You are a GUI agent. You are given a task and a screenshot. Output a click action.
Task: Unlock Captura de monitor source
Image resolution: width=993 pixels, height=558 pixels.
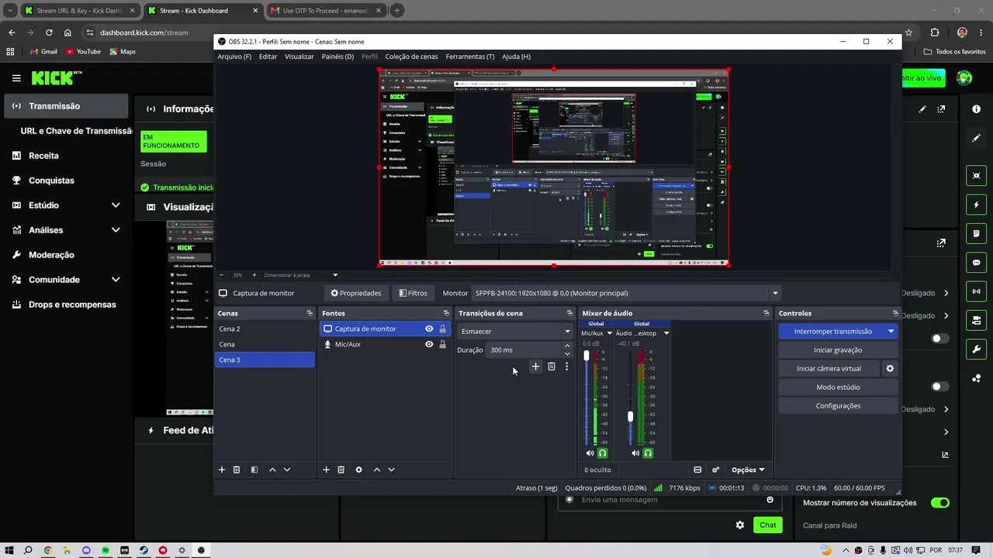(x=443, y=329)
